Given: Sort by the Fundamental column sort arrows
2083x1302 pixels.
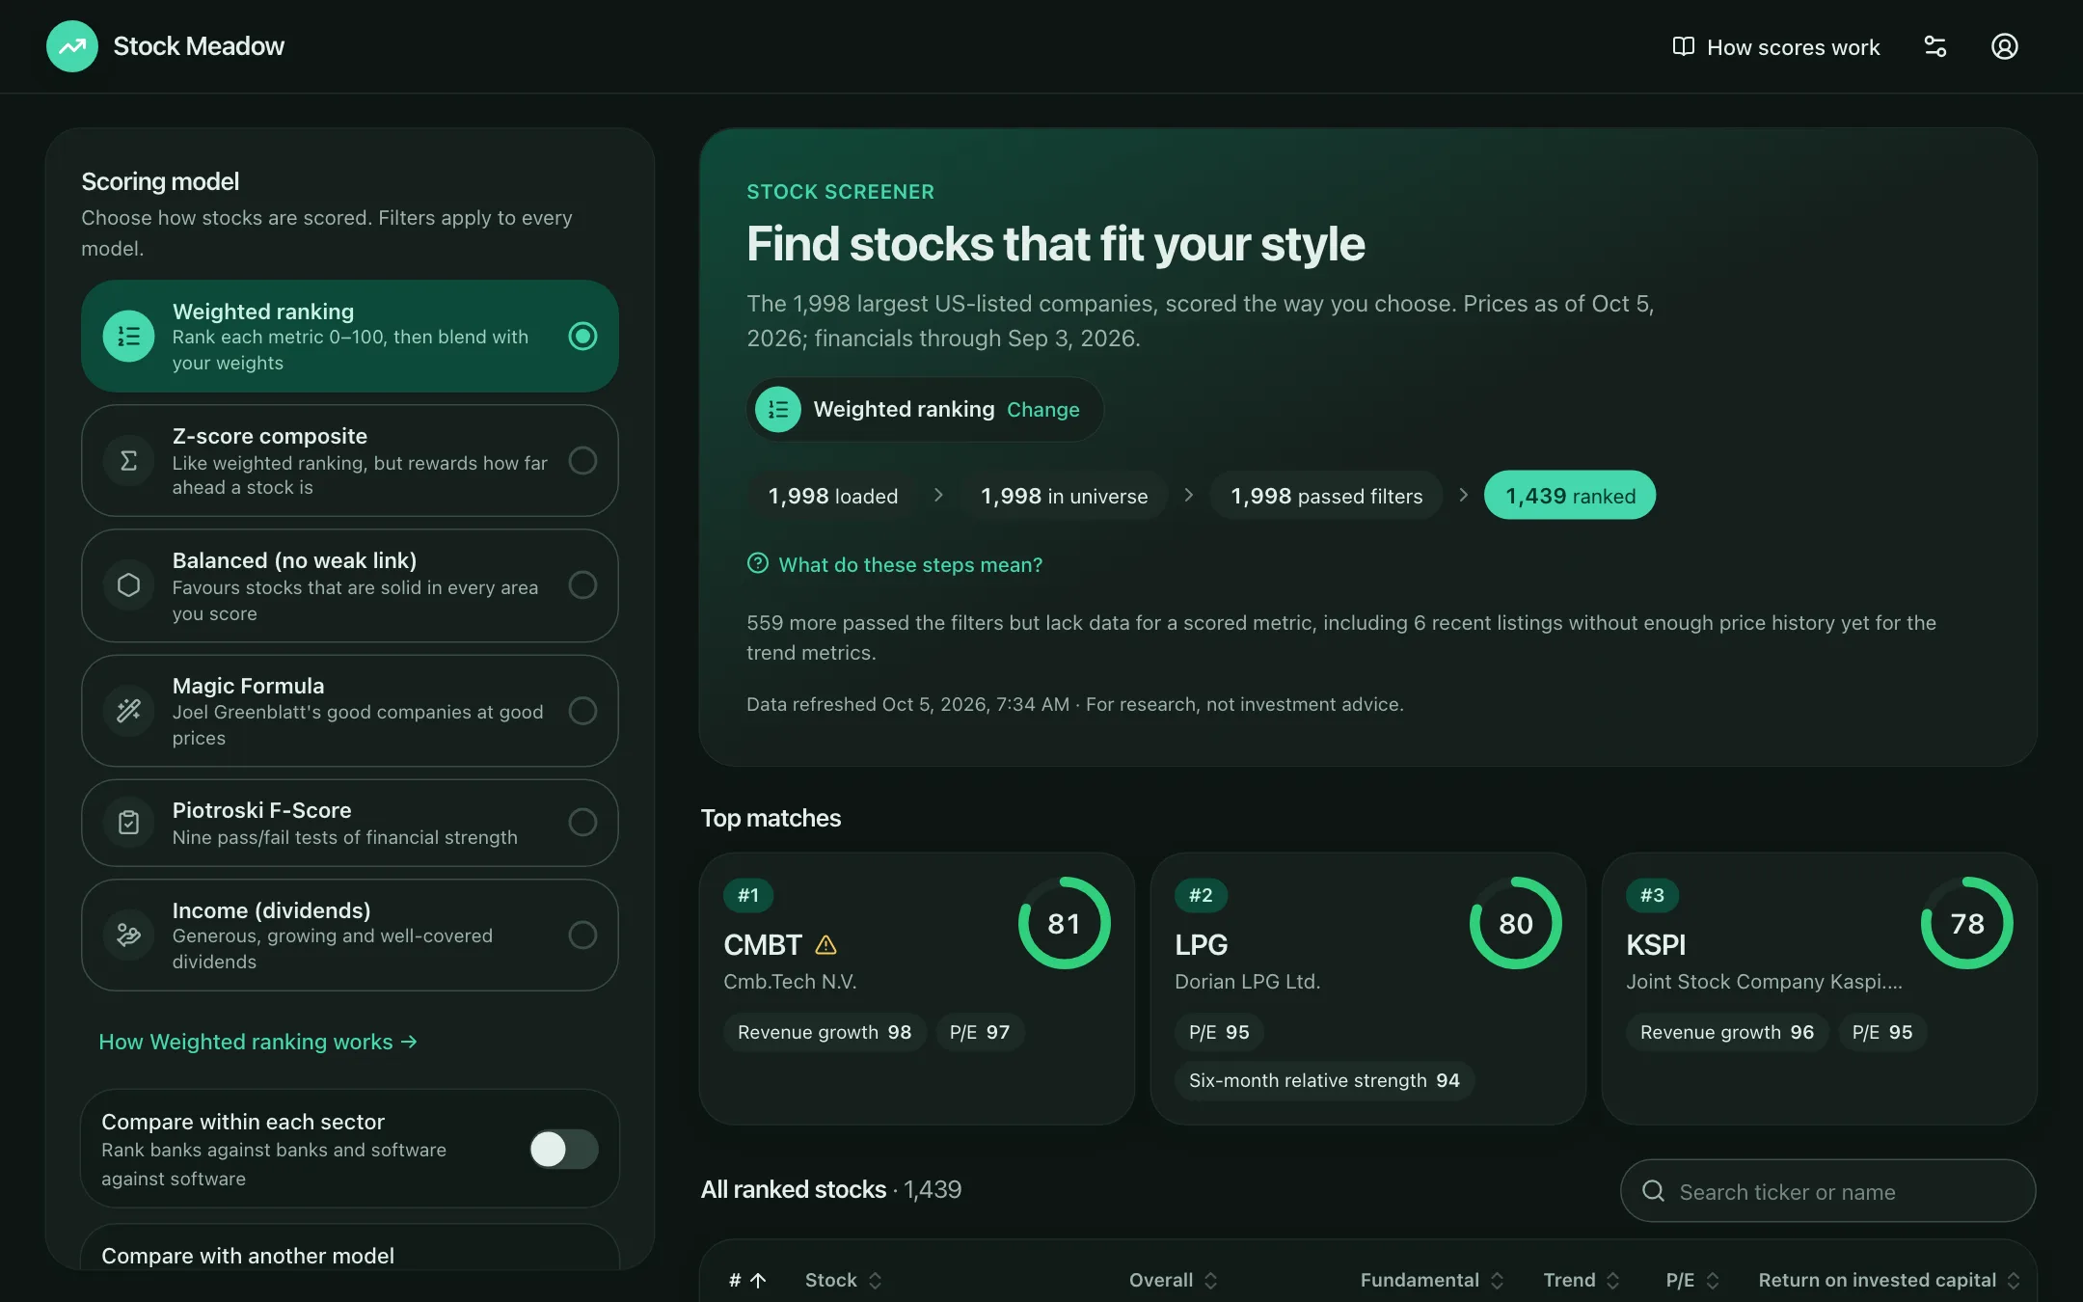Looking at the screenshot, I should [1498, 1280].
